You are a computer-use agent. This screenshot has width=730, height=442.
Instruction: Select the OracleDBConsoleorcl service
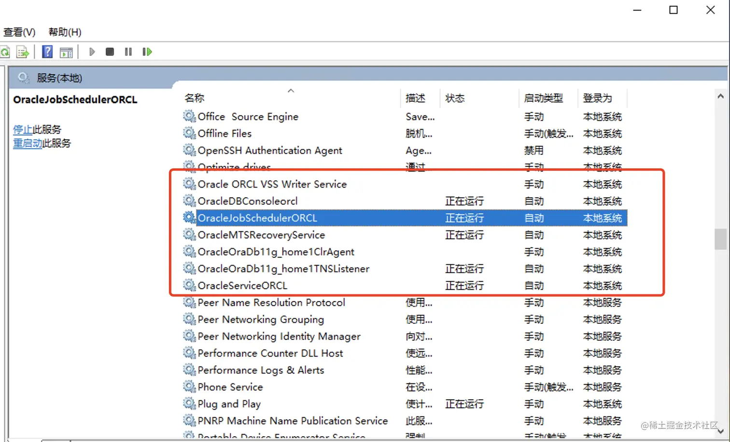tap(405, 201)
